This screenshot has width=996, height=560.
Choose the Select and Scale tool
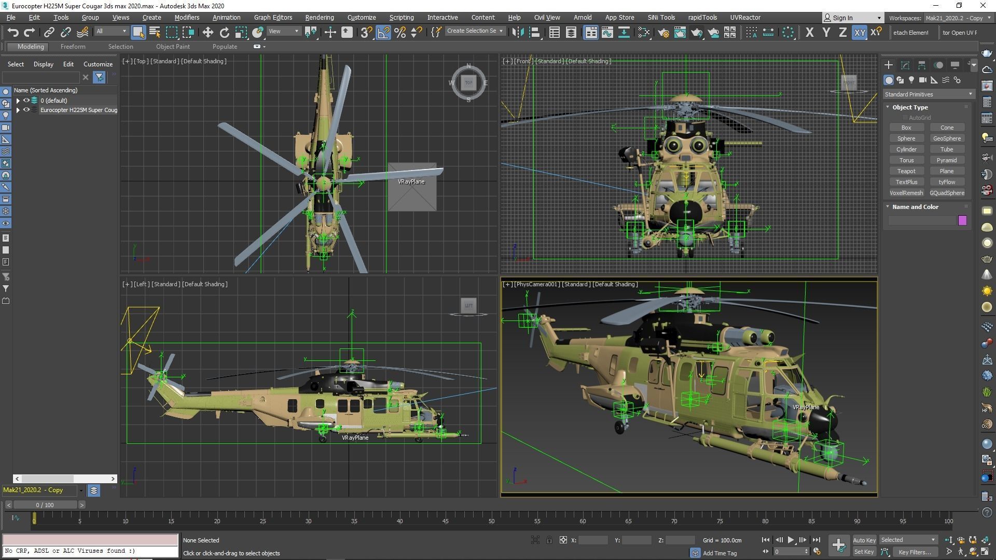pyautogui.click(x=241, y=32)
